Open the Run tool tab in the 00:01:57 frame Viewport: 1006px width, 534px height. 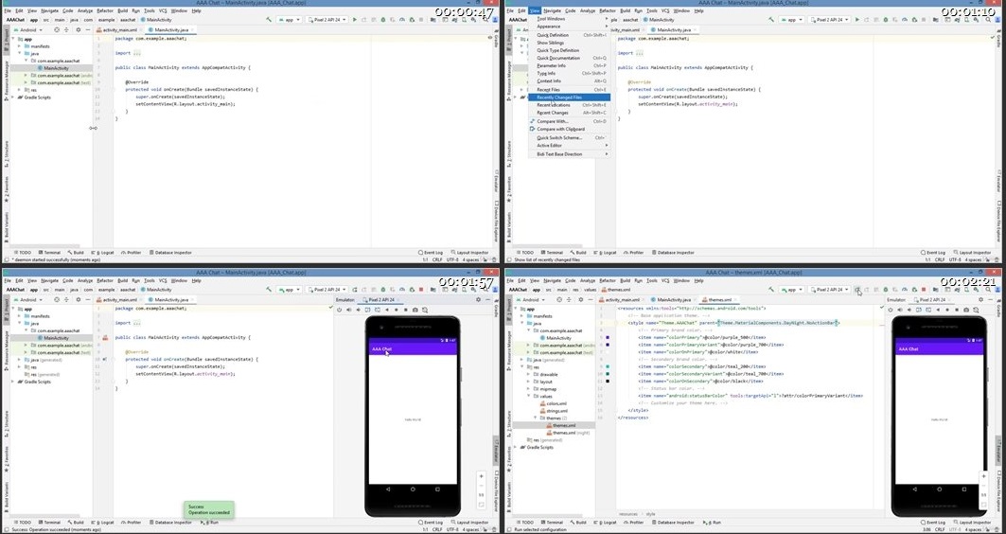[210, 523]
